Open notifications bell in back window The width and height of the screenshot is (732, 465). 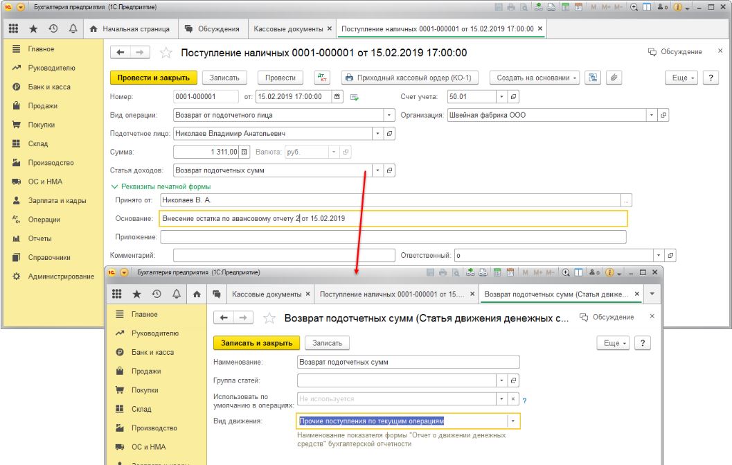[x=73, y=28]
